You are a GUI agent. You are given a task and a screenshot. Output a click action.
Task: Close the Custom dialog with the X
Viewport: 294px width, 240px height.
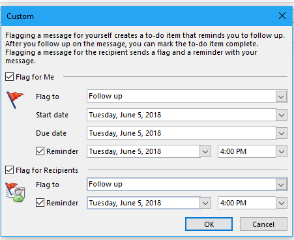pos(282,16)
